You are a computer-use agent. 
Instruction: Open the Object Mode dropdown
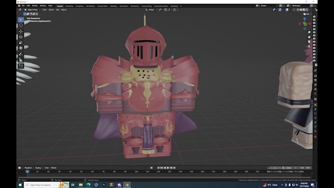[x=32, y=10]
